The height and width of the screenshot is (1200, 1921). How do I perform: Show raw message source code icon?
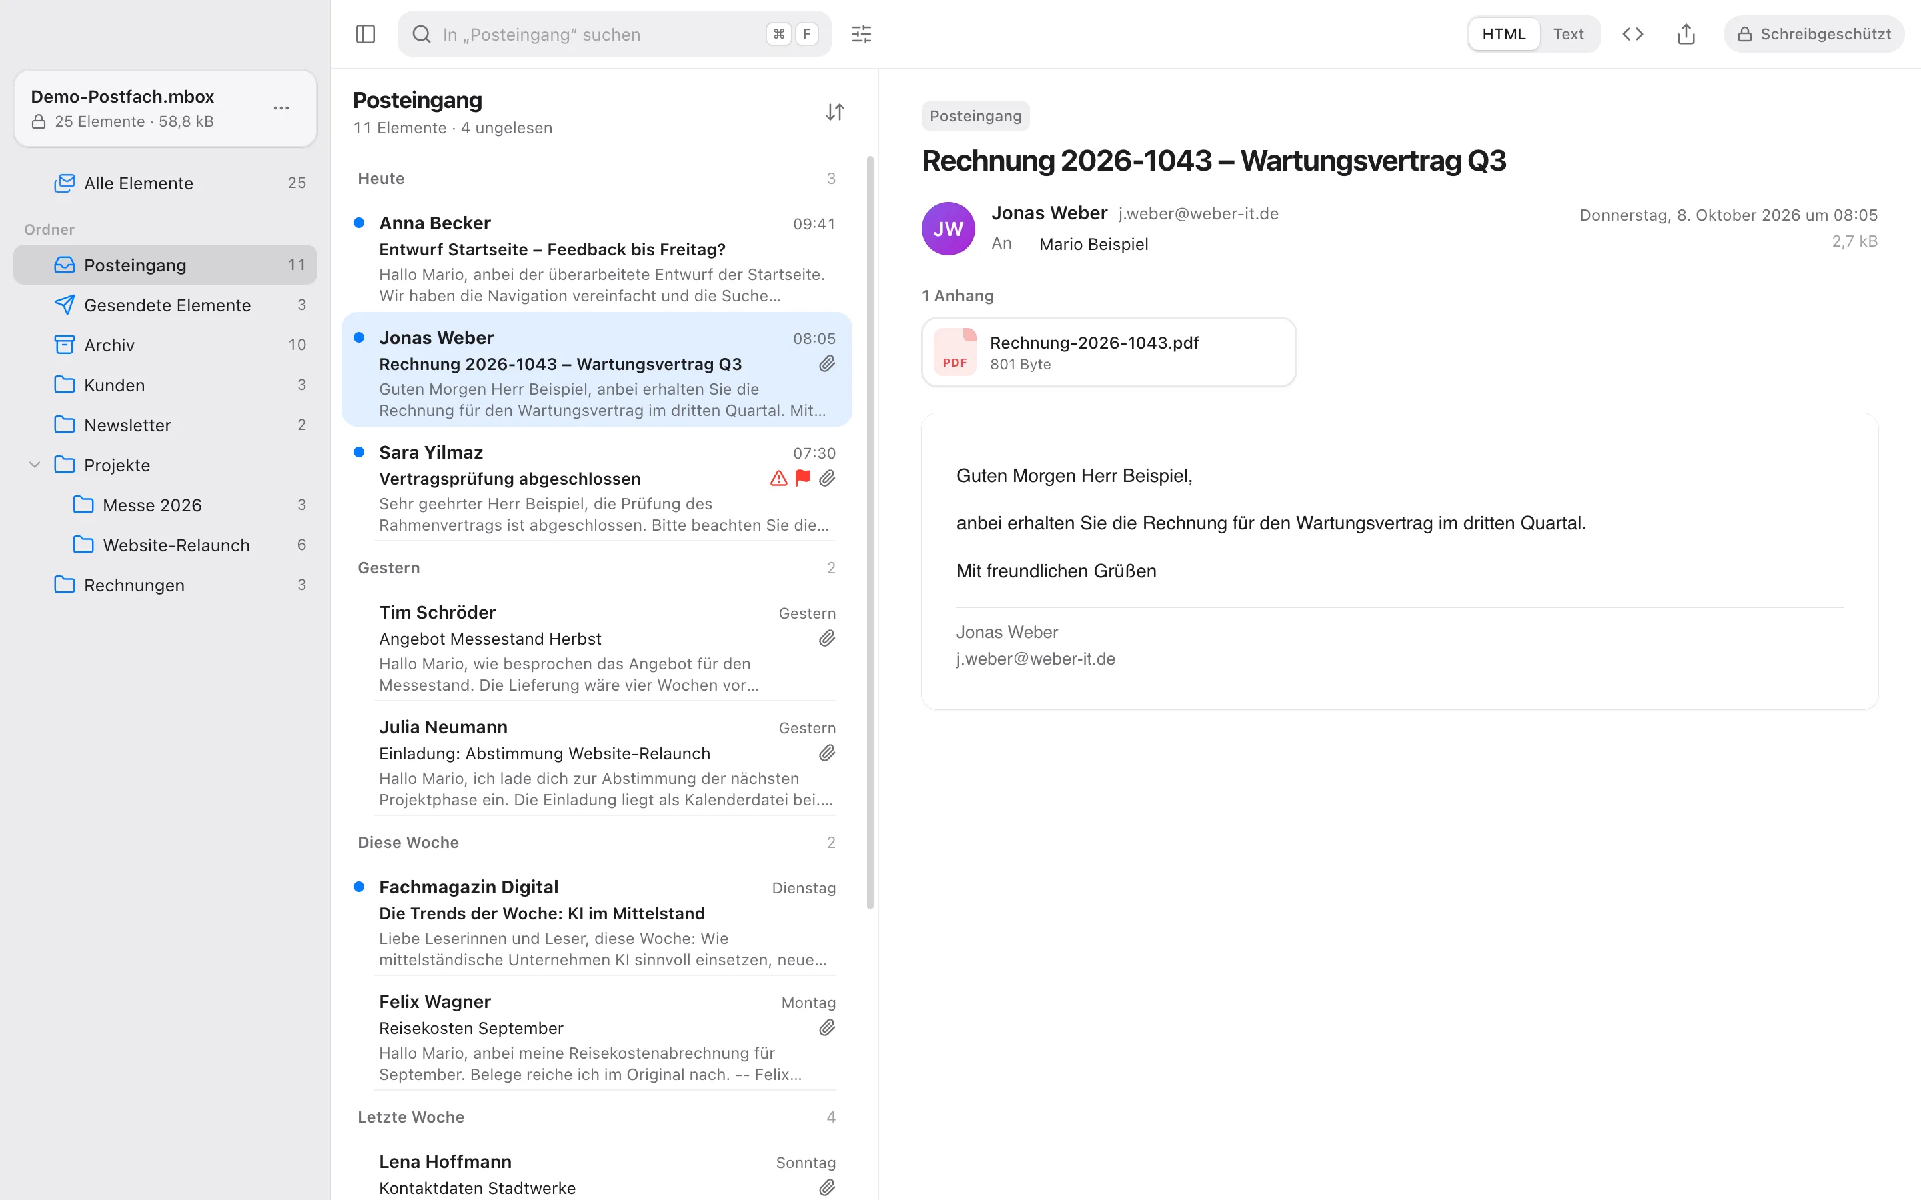(1633, 34)
